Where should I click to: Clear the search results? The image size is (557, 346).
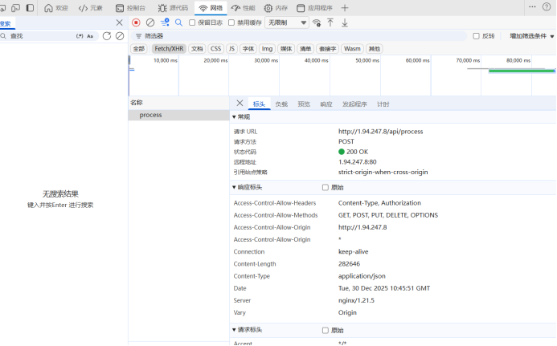[120, 36]
